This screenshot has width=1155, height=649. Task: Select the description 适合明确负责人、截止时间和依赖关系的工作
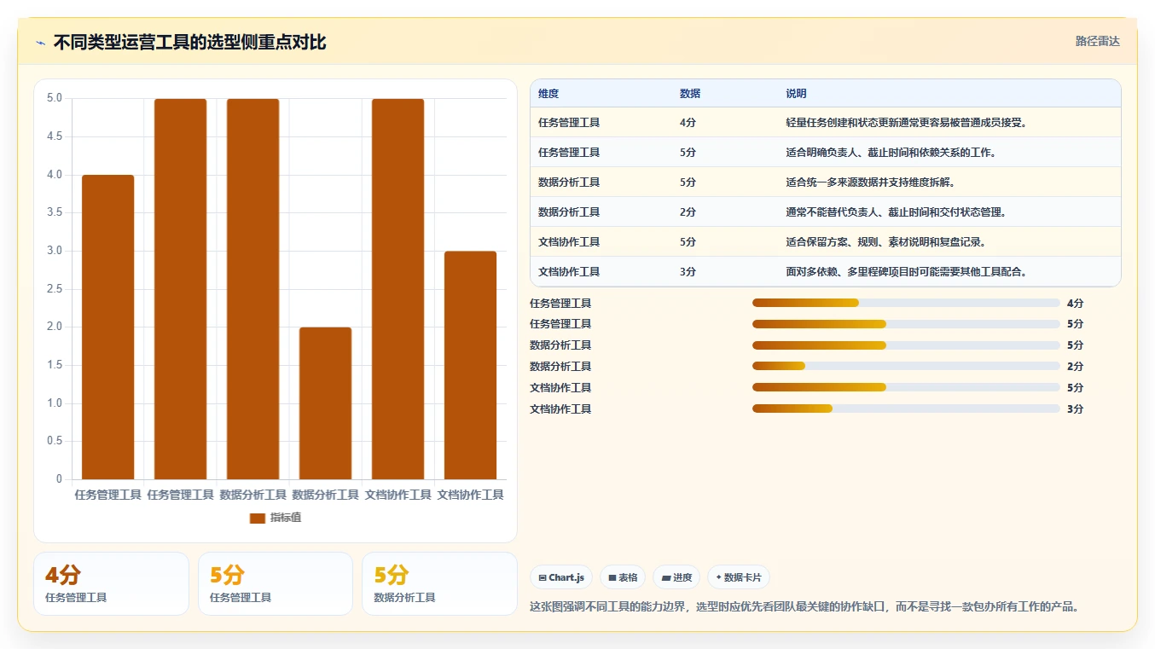pyautogui.click(x=891, y=153)
